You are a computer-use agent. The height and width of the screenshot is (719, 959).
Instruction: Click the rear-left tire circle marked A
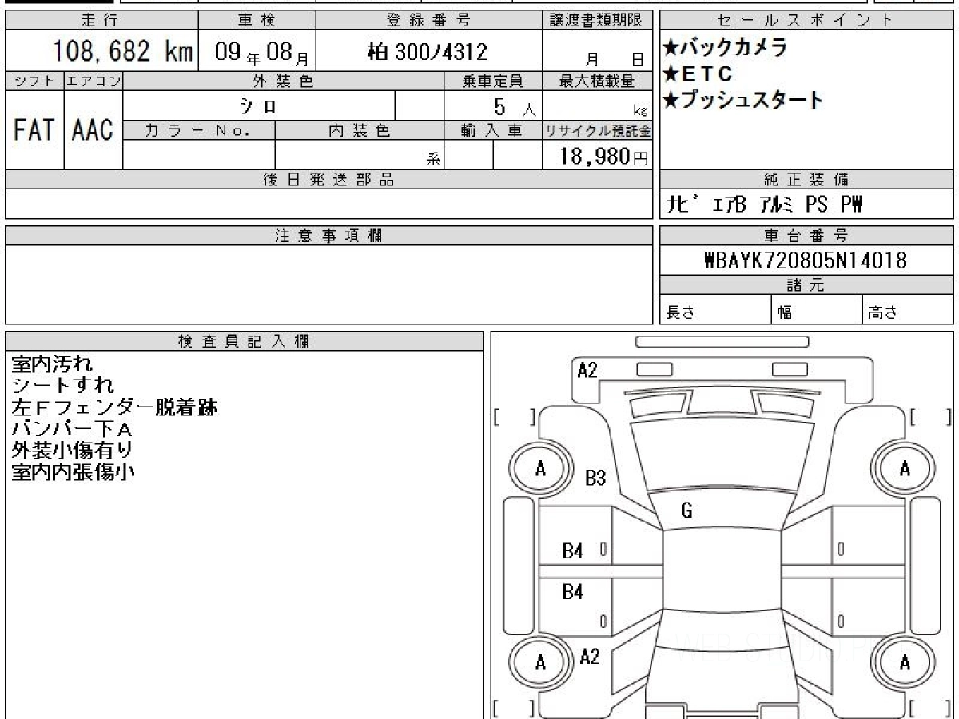541,663
